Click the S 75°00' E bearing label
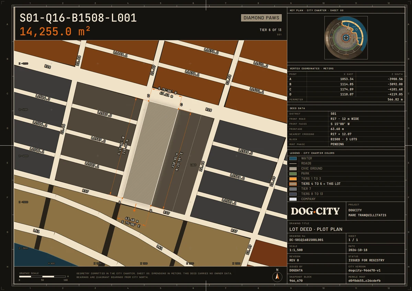The height and width of the screenshot is (291, 412). (130, 224)
